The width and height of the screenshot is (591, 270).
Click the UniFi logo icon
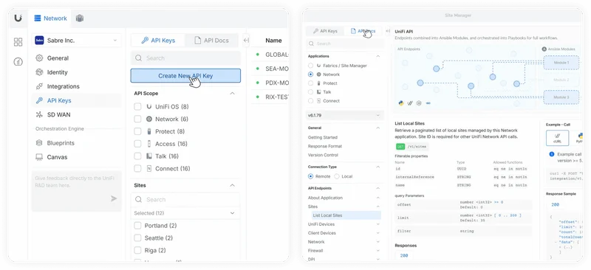tap(18, 18)
